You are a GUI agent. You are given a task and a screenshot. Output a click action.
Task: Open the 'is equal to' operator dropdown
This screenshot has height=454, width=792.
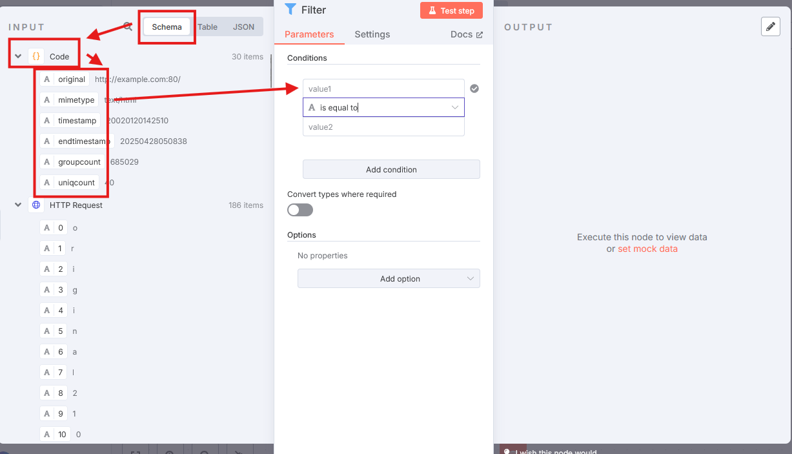[383, 108]
